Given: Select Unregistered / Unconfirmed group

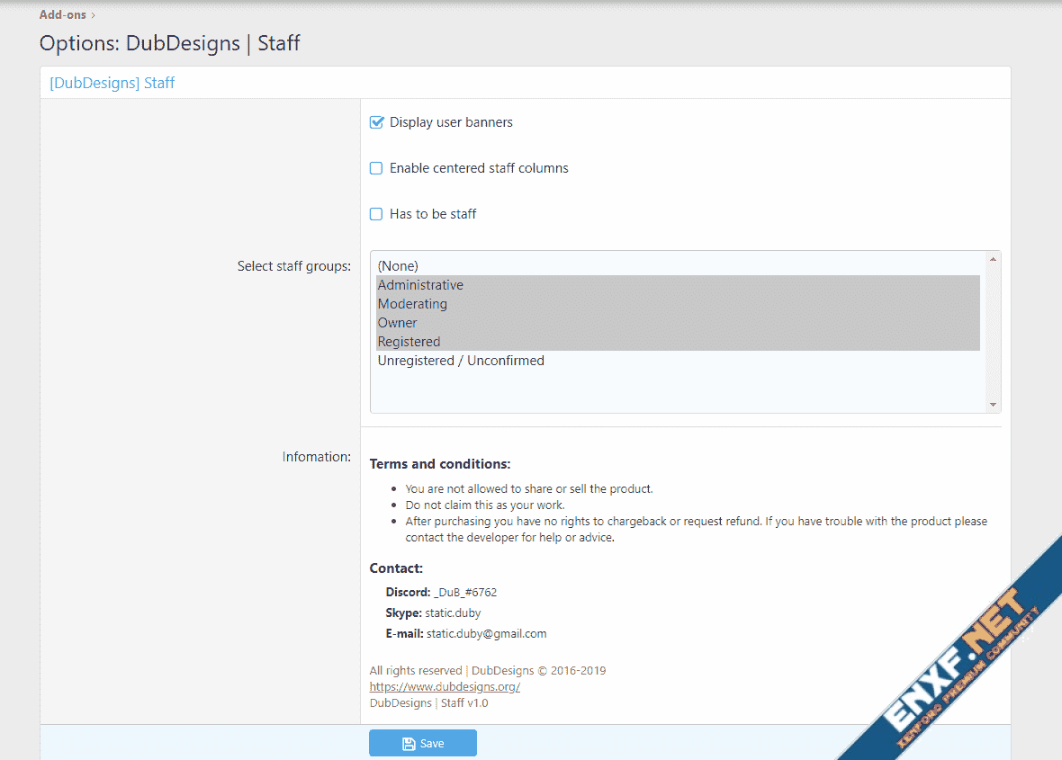Looking at the screenshot, I should 678,361.
